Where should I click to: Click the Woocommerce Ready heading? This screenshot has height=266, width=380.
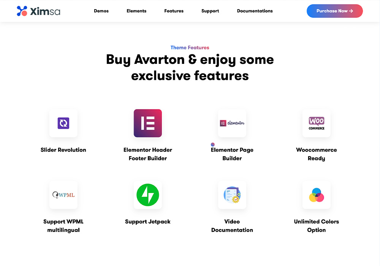point(316,154)
